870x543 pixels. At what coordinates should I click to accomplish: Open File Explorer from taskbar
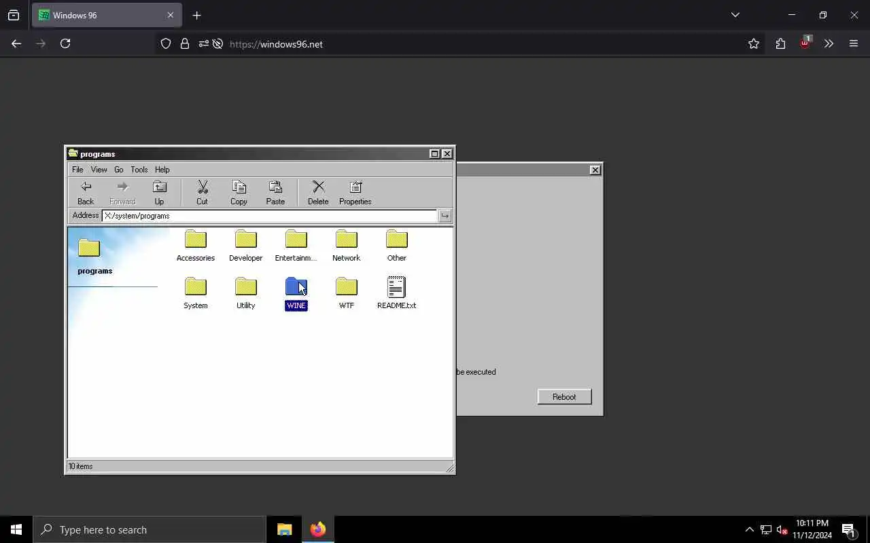point(284,529)
